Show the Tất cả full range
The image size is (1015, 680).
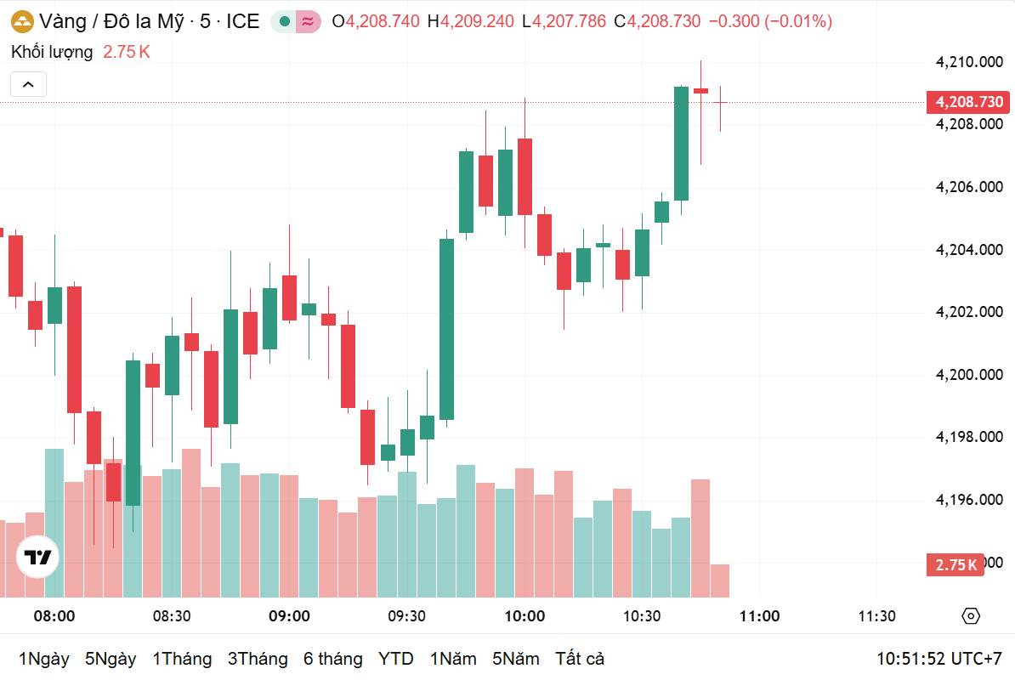[x=580, y=659]
